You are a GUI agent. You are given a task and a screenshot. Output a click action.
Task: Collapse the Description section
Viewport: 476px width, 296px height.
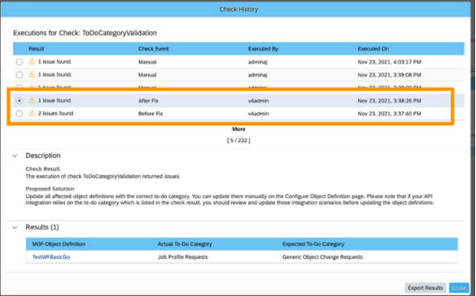coord(15,156)
